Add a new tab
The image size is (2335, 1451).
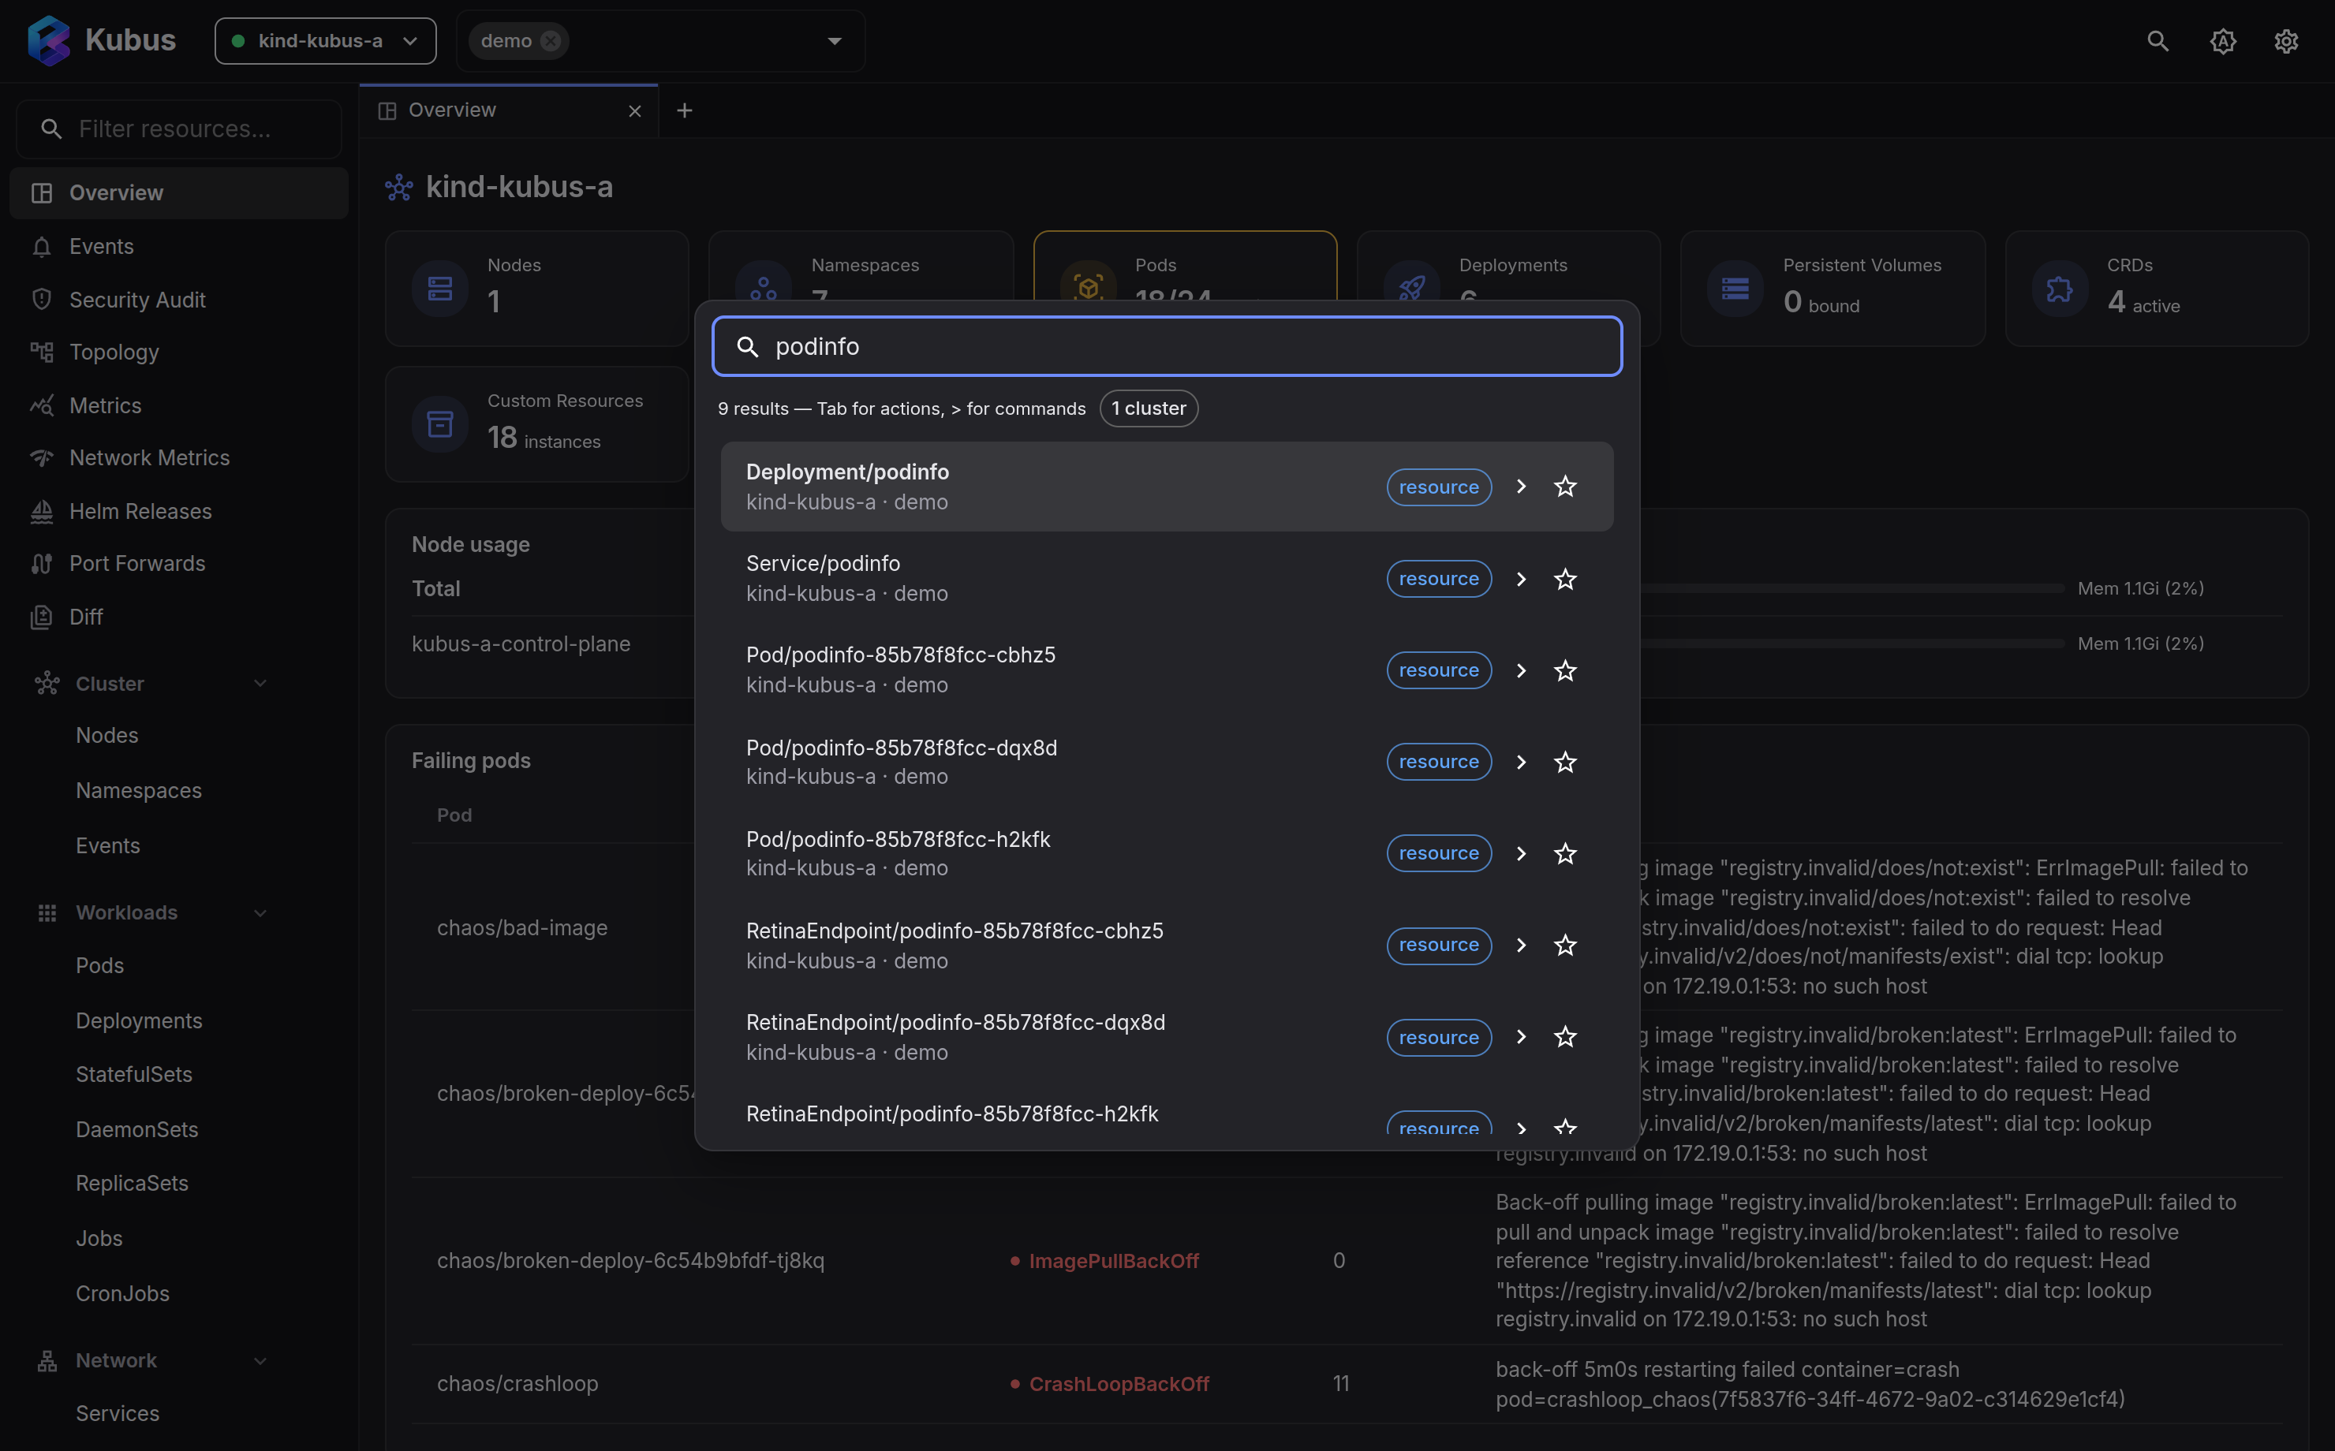[684, 110]
